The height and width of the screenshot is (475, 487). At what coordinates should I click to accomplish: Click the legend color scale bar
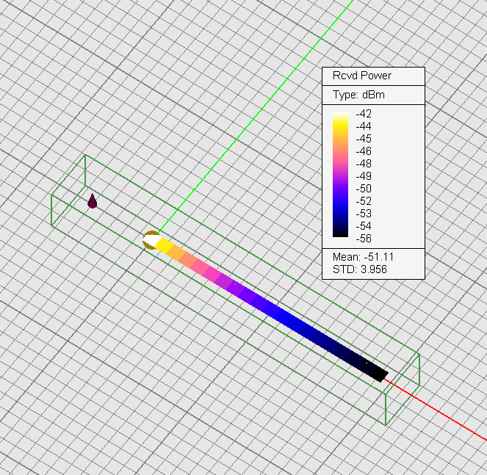pyautogui.click(x=341, y=175)
